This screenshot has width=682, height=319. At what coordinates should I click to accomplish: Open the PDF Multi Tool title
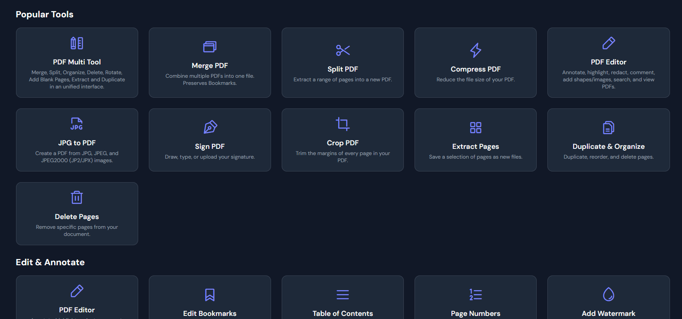pos(77,62)
